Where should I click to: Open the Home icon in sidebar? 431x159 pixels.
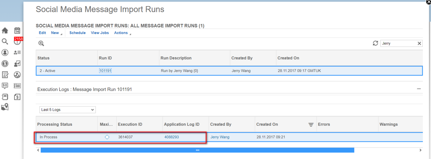pyautogui.click(x=5, y=31)
